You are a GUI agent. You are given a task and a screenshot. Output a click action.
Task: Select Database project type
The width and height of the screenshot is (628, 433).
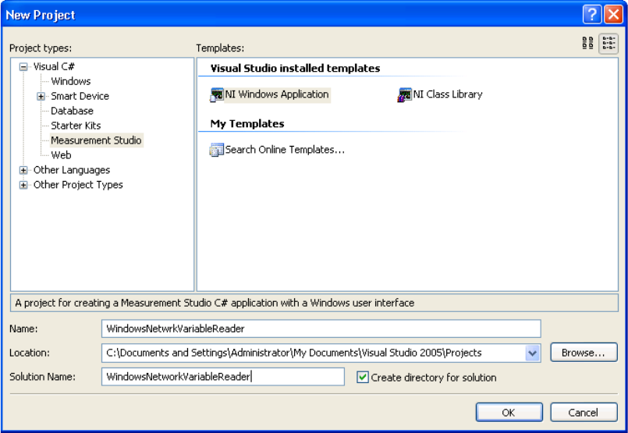pyautogui.click(x=72, y=111)
